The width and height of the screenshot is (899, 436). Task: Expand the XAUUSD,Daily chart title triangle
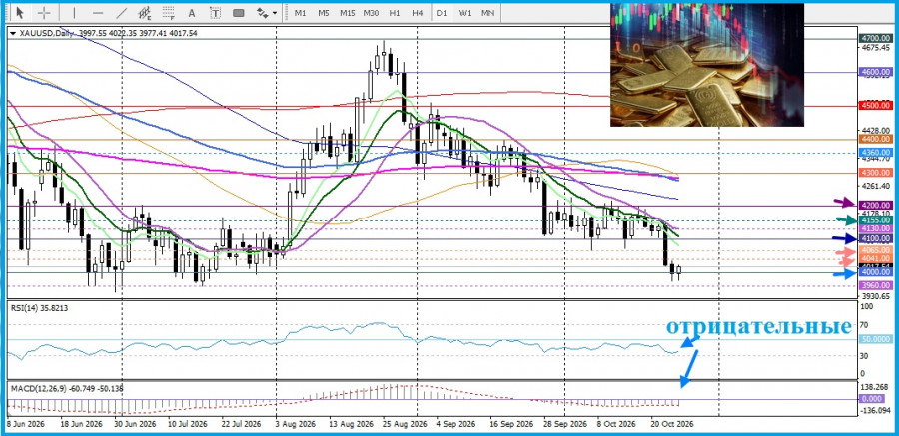click(x=13, y=34)
